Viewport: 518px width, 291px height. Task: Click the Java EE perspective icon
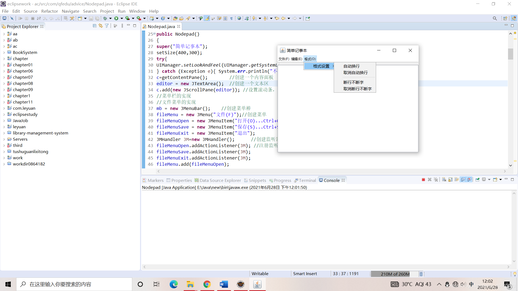(x=514, y=18)
